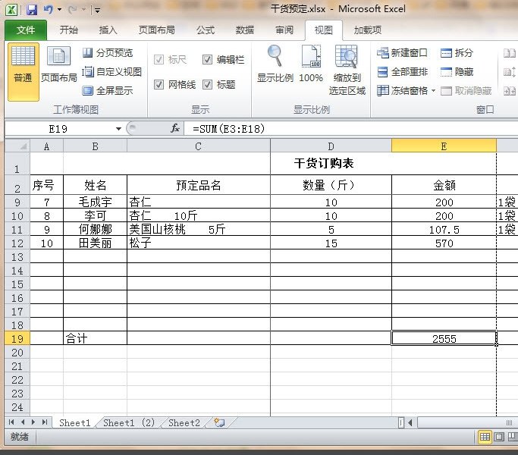Click 全部重排 arrange all
This screenshot has height=455, width=518.
click(403, 72)
